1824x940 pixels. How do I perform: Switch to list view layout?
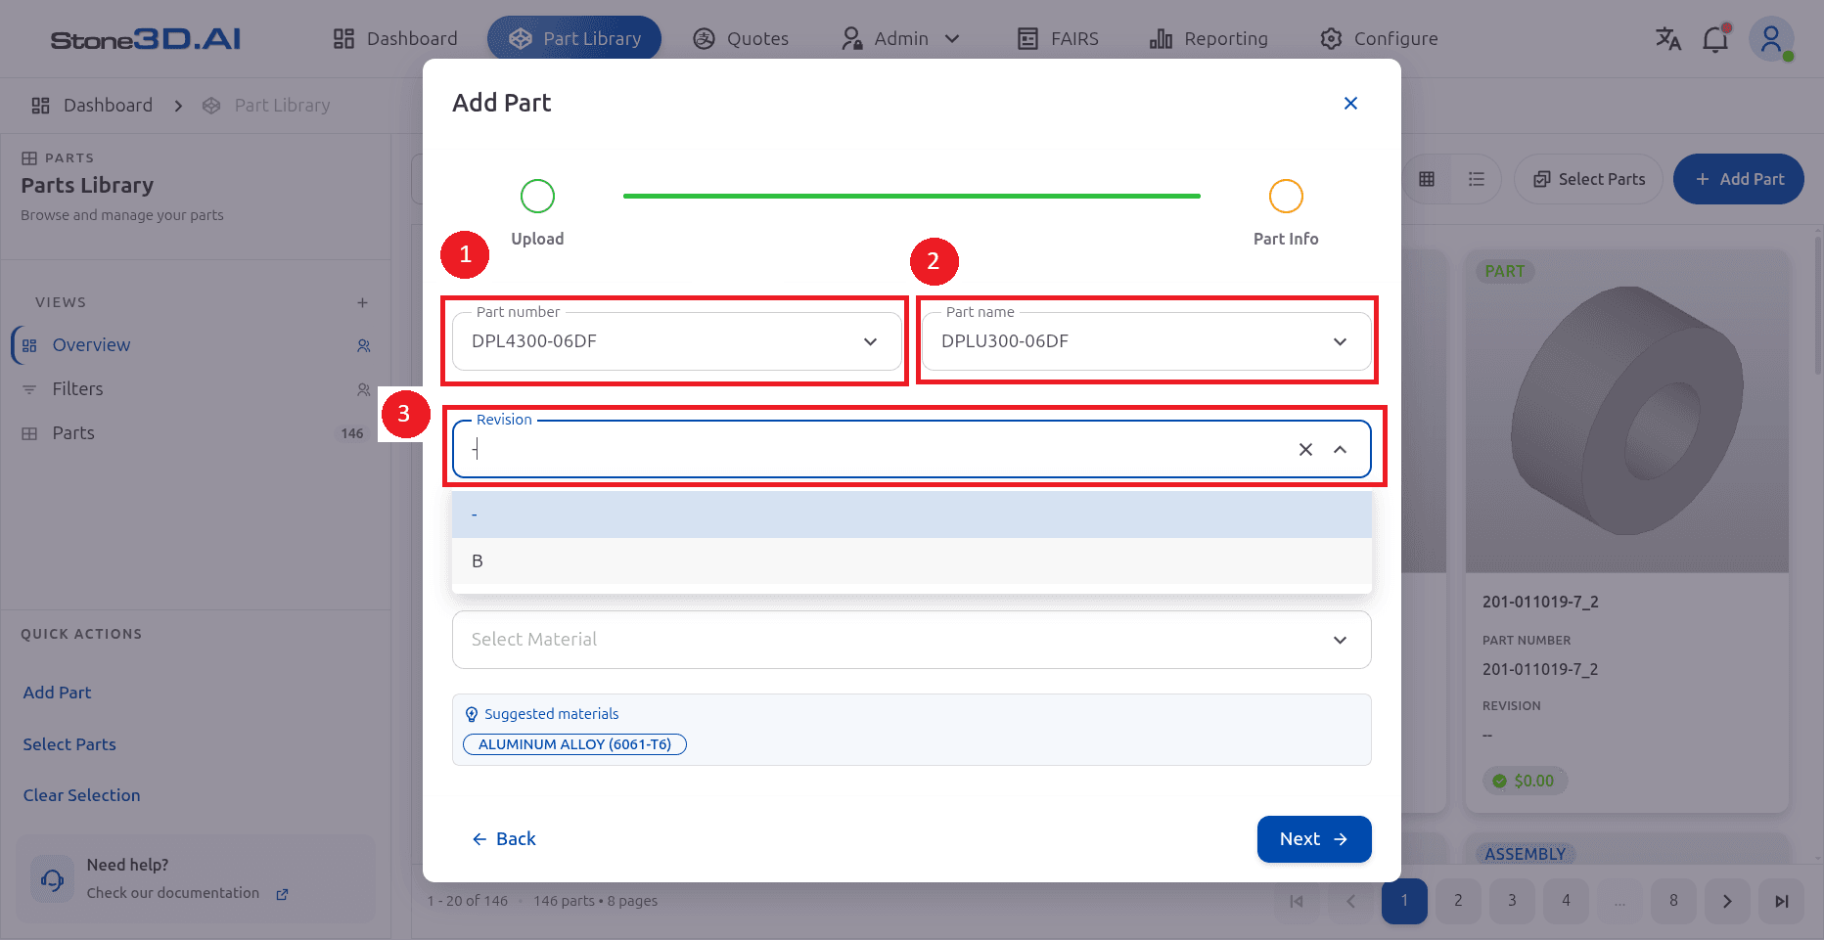[x=1477, y=179]
